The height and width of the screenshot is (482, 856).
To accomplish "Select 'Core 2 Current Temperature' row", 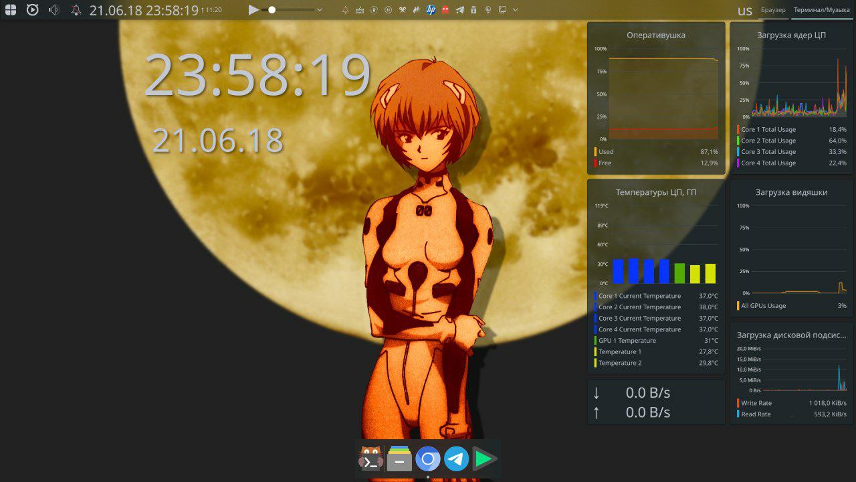I will pyautogui.click(x=656, y=307).
